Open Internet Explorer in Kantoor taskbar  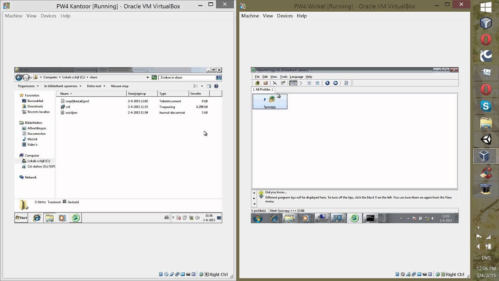click(37, 218)
